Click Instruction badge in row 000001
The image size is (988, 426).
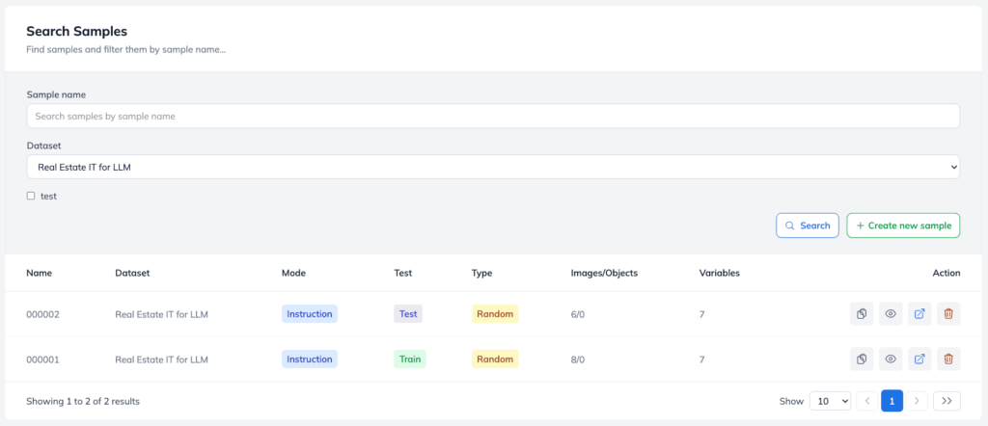click(x=310, y=359)
